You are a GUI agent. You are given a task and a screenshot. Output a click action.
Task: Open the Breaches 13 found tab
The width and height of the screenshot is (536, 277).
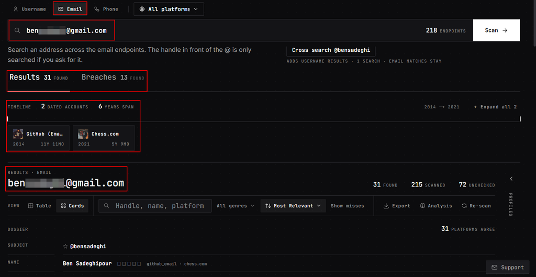pyautogui.click(x=113, y=77)
